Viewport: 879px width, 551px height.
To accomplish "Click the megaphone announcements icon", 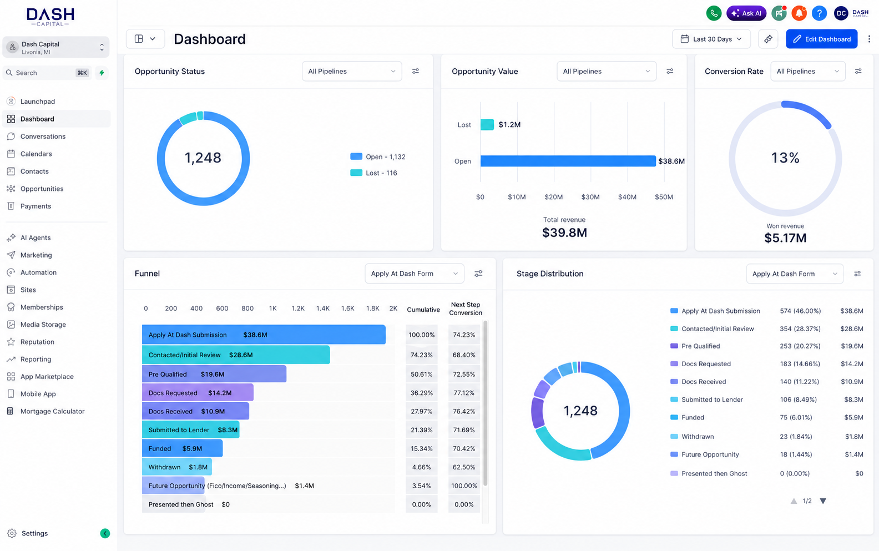I will (x=779, y=13).
